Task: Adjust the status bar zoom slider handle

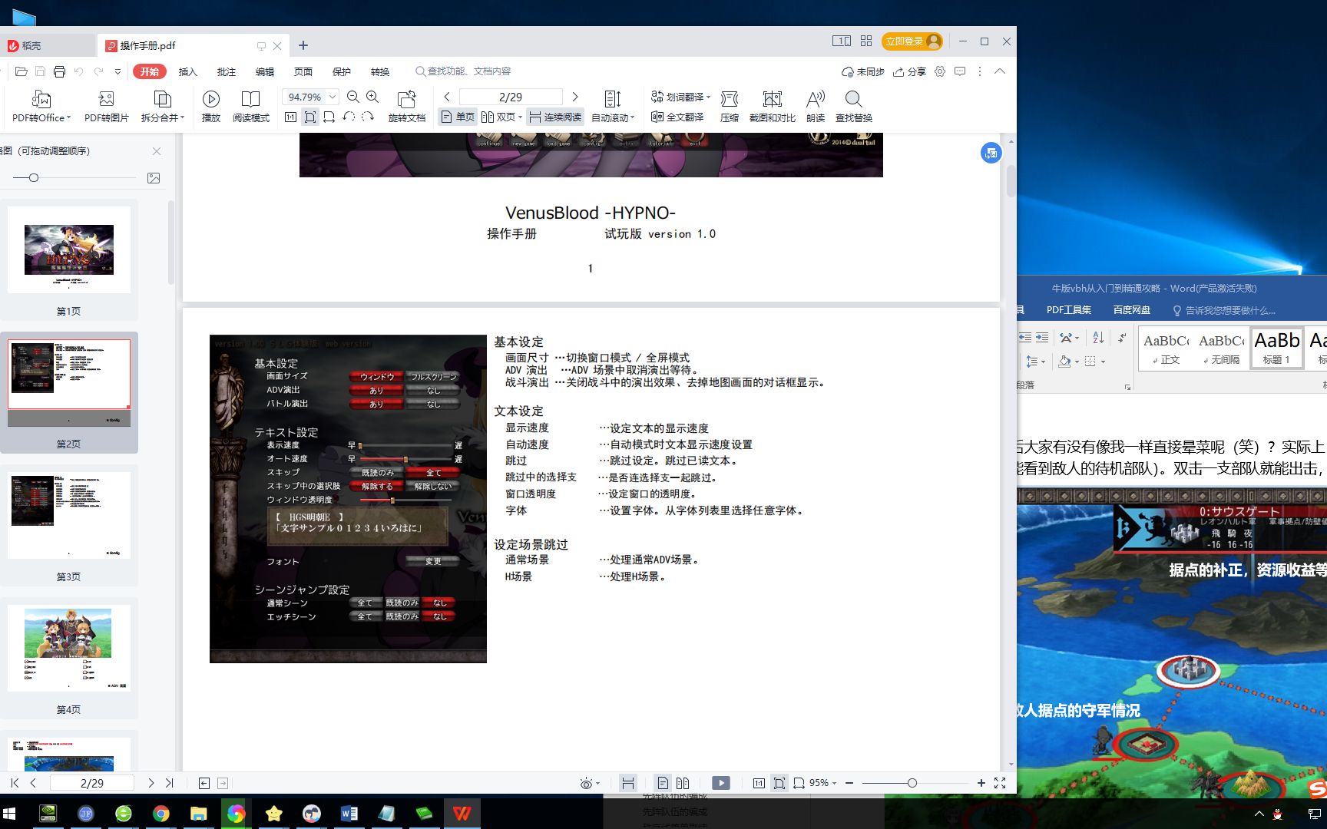Action: pos(912,783)
